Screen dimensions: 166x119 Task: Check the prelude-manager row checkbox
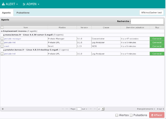(2, 39)
